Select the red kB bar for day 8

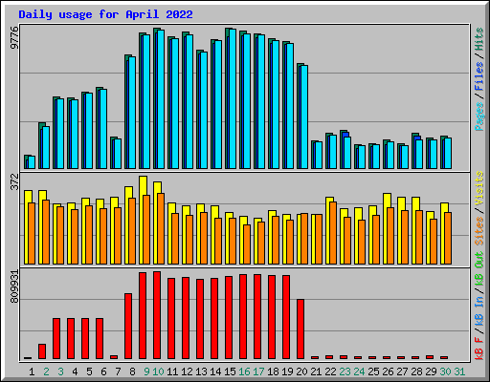coord(128,327)
